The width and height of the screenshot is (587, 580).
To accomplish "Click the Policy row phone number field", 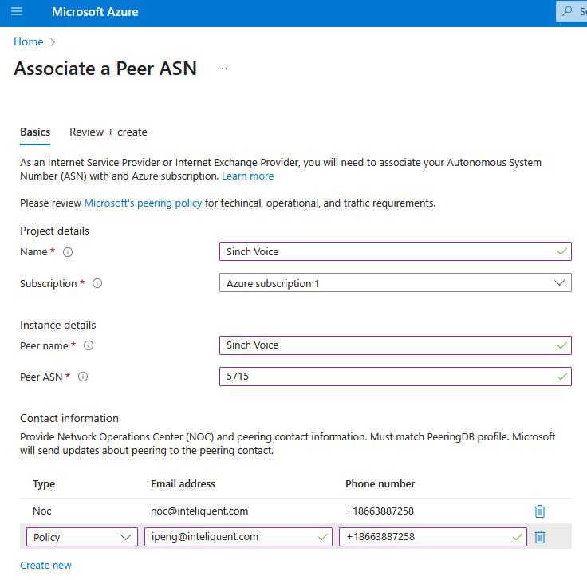I will pyautogui.click(x=433, y=537).
